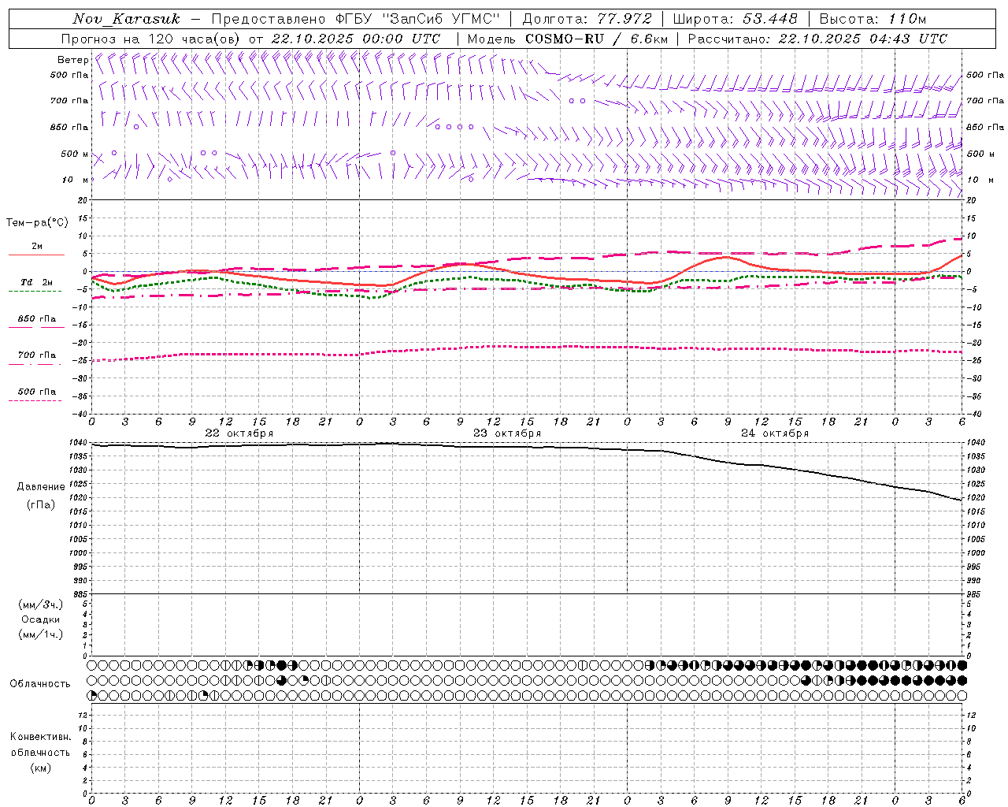
Task: Click the Ветер wind panel label
Action: (73, 60)
